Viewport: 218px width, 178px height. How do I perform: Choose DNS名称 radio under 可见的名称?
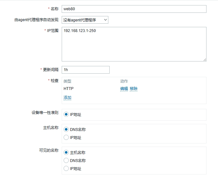66,160
